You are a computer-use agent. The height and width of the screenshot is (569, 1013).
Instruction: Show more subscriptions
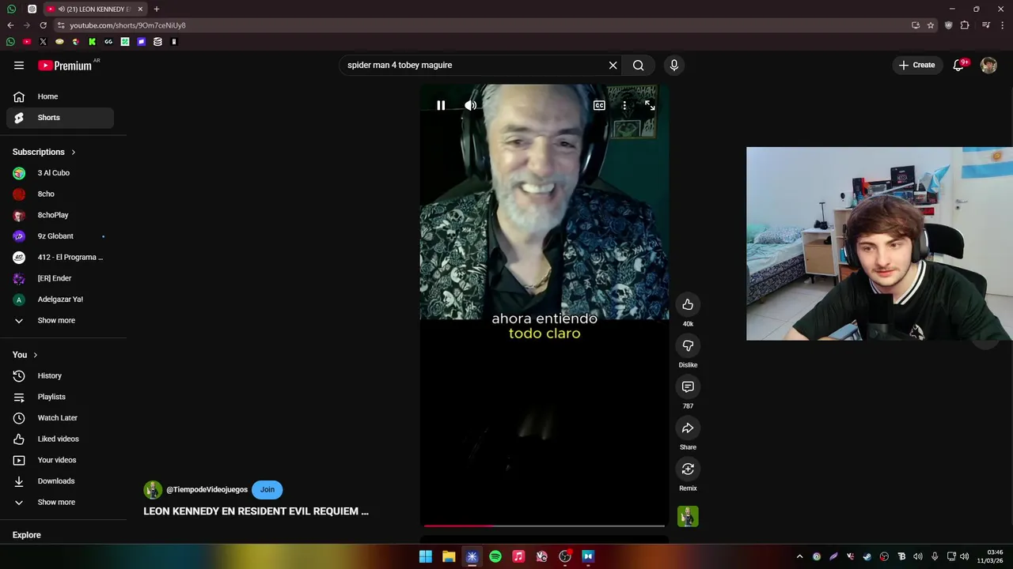[x=60, y=320]
